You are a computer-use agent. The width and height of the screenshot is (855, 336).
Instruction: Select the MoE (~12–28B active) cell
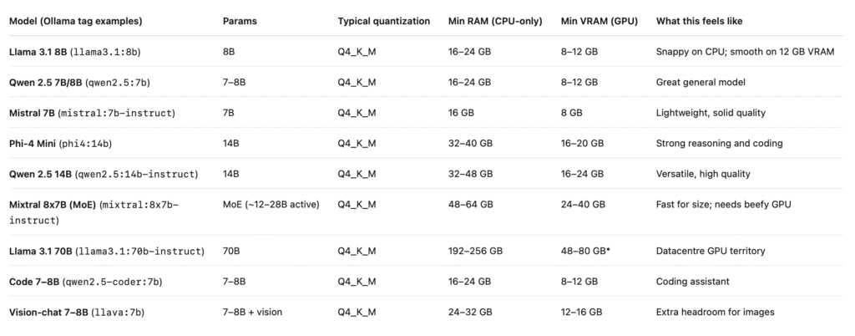(271, 205)
